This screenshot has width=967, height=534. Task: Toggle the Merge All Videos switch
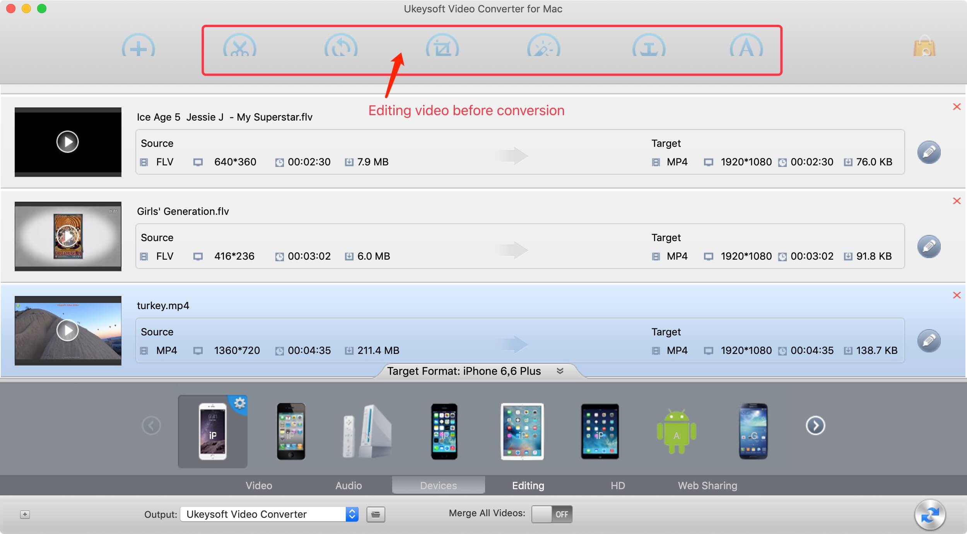(549, 513)
